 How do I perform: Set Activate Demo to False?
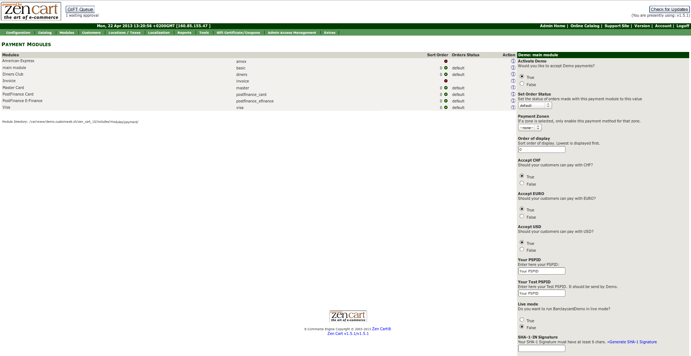[x=522, y=84]
